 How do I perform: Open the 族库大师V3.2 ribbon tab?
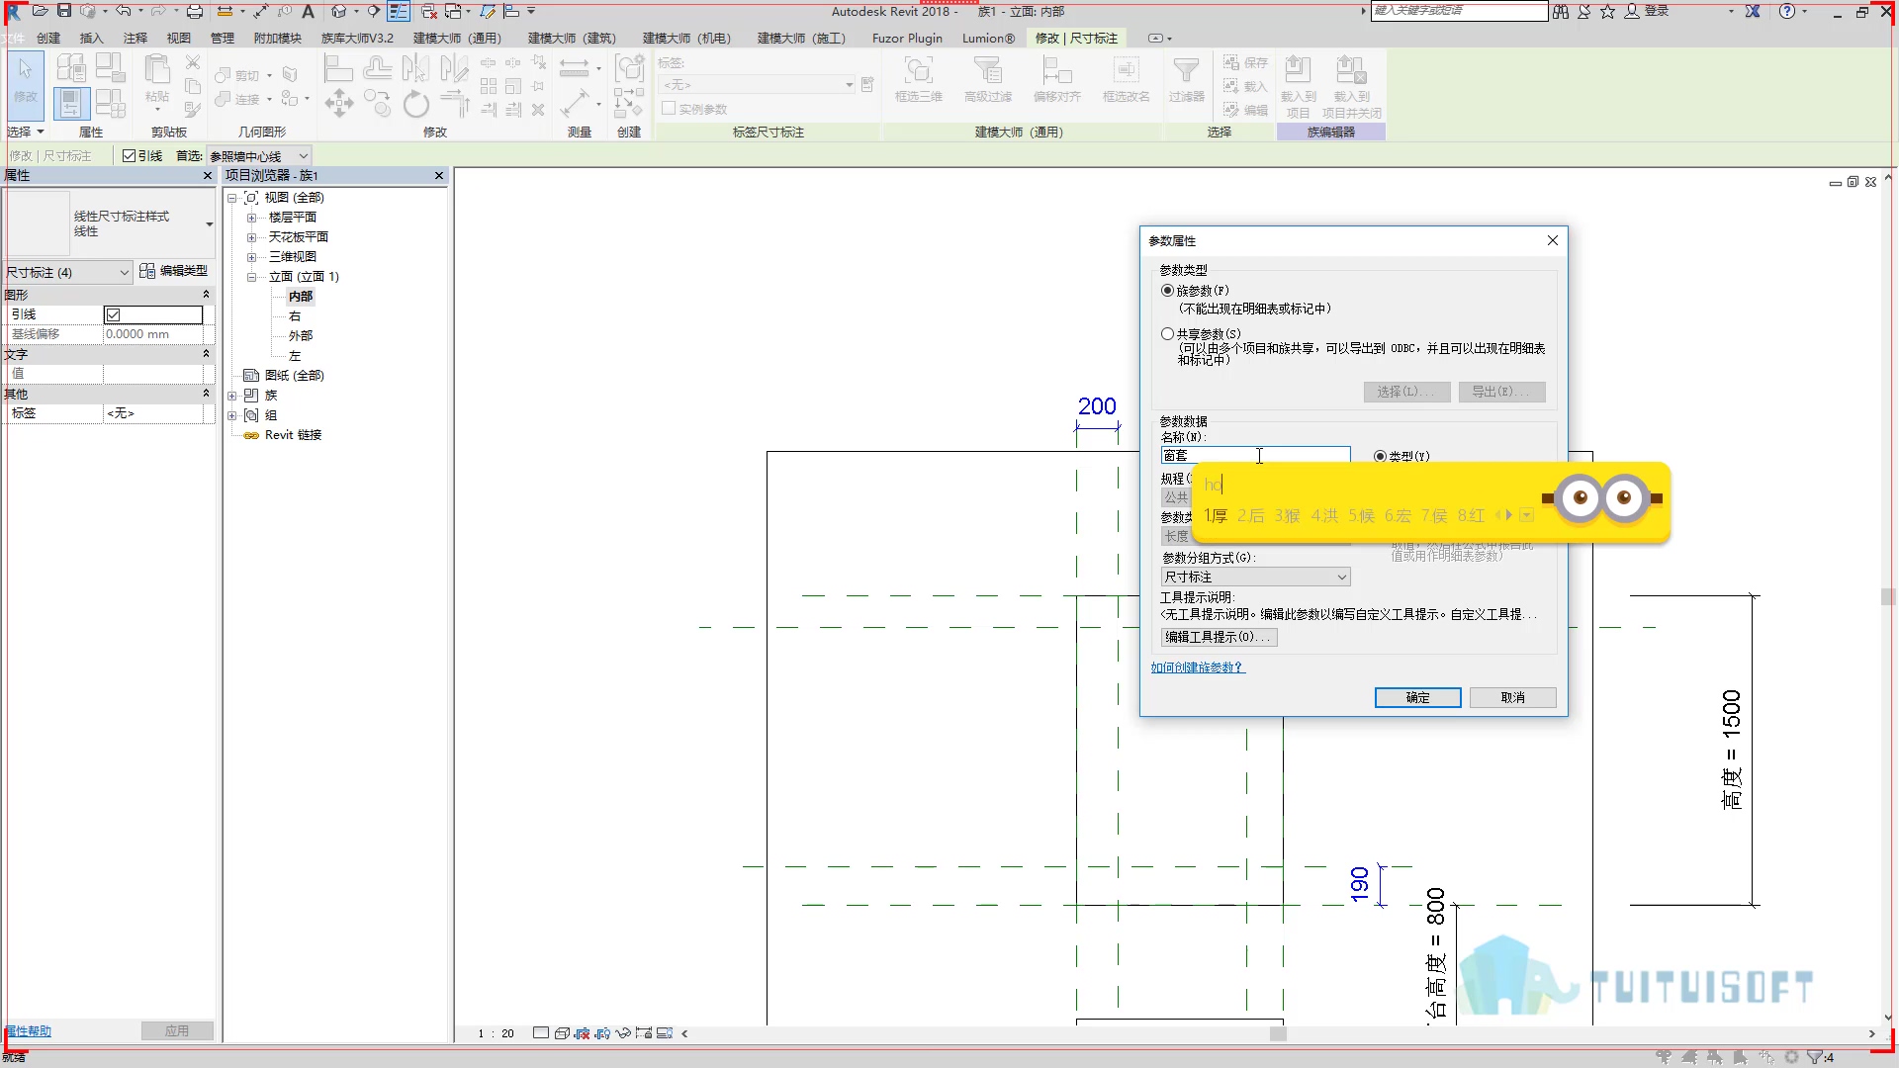click(x=357, y=38)
